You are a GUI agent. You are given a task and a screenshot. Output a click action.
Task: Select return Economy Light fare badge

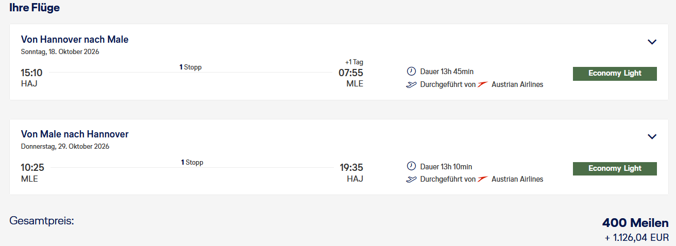[x=615, y=168]
